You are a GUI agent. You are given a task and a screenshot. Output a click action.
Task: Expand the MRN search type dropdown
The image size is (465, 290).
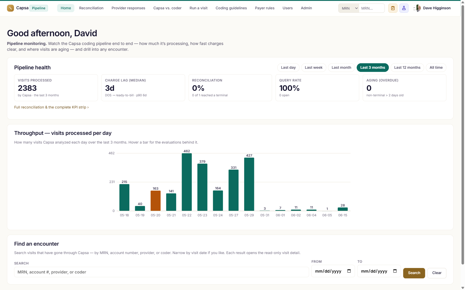tap(349, 8)
